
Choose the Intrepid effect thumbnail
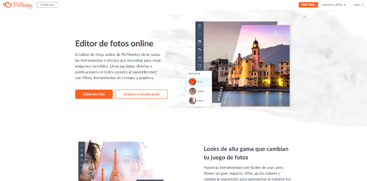pyautogui.click(x=192, y=91)
